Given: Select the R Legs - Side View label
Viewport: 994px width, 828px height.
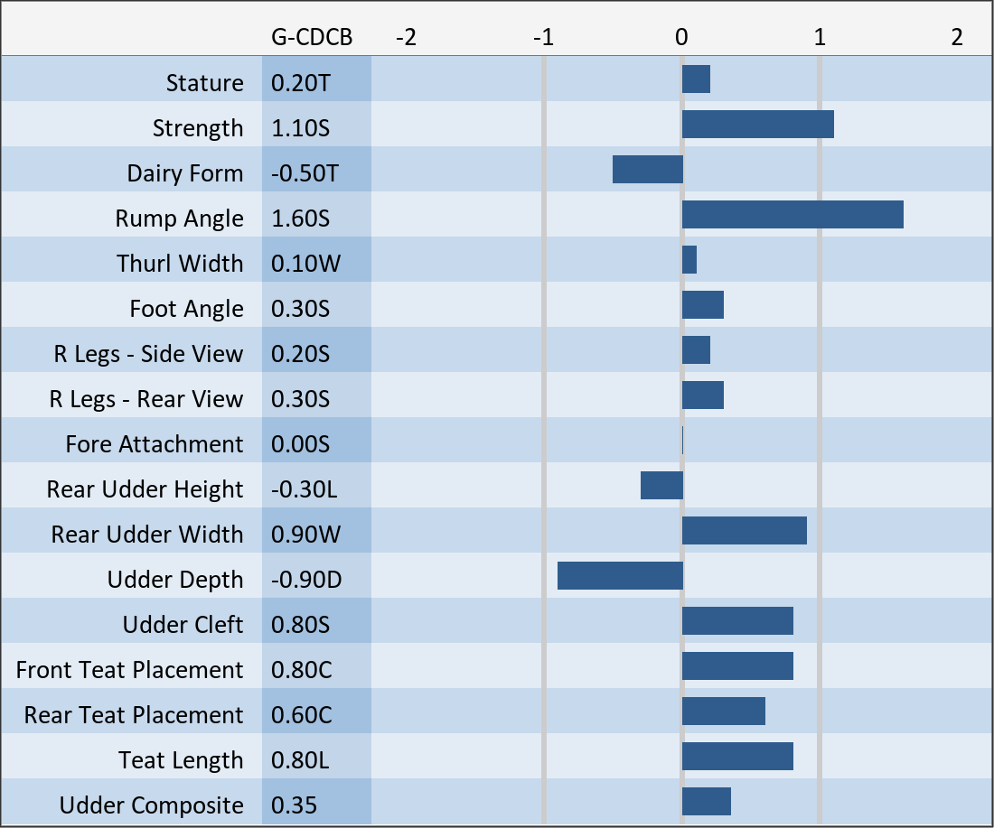Looking at the screenshot, I should (x=148, y=354).
